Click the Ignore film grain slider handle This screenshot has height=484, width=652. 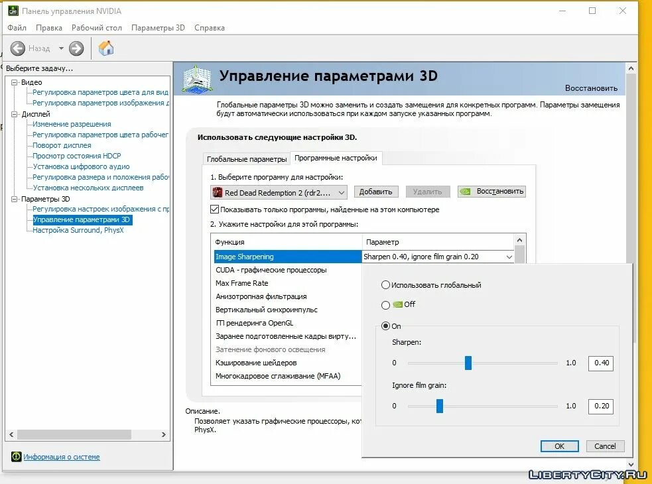tap(440, 406)
